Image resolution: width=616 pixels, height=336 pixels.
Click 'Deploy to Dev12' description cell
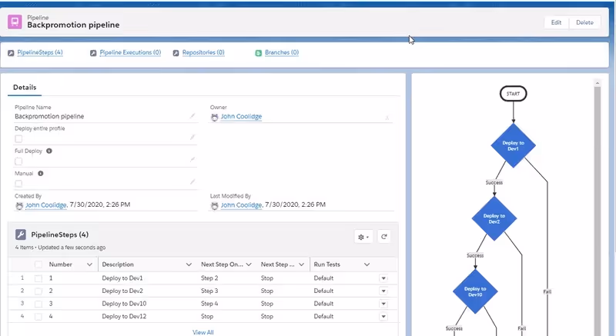tap(124, 316)
